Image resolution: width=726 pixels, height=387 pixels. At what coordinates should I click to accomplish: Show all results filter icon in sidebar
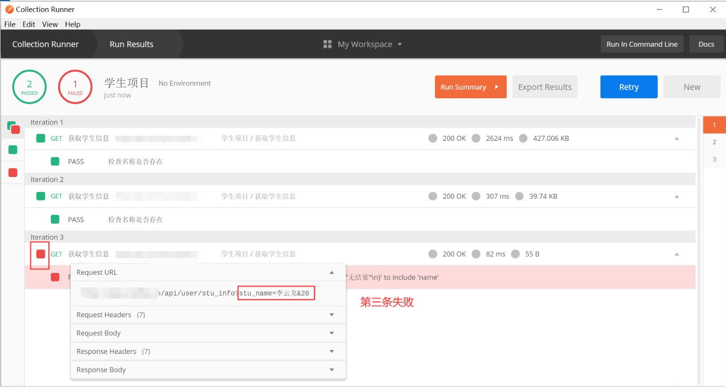coord(13,128)
